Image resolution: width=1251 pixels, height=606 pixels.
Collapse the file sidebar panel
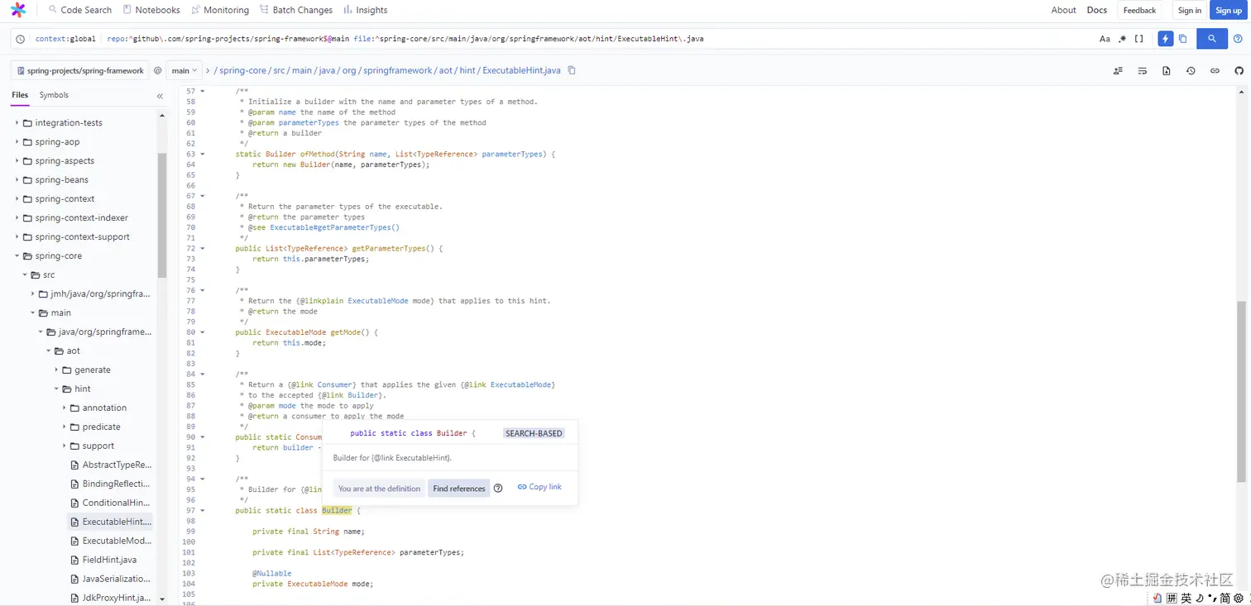click(160, 96)
